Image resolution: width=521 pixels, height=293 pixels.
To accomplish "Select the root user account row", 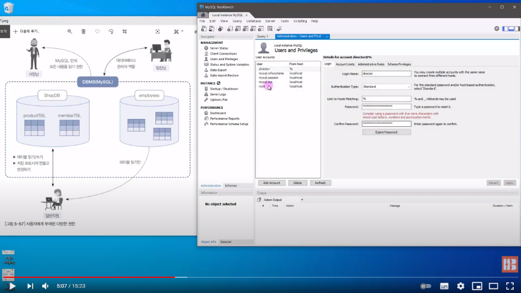I will (288, 86).
